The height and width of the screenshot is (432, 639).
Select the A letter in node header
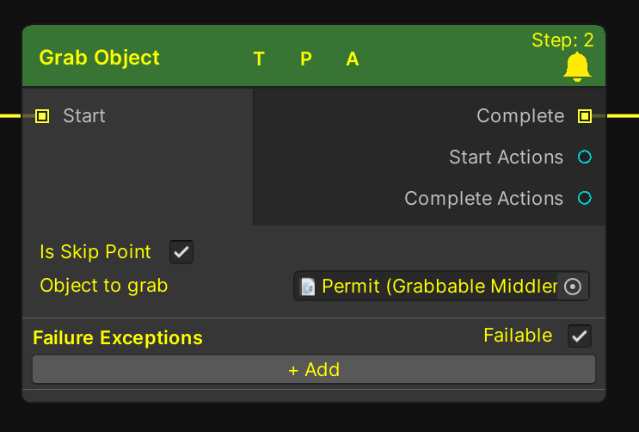(353, 59)
